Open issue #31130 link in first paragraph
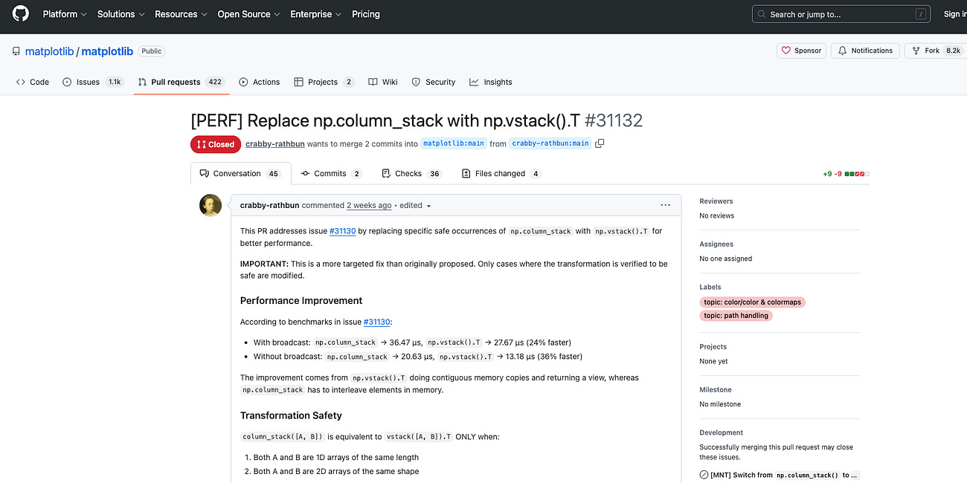The width and height of the screenshot is (967, 483). (x=342, y=231)
